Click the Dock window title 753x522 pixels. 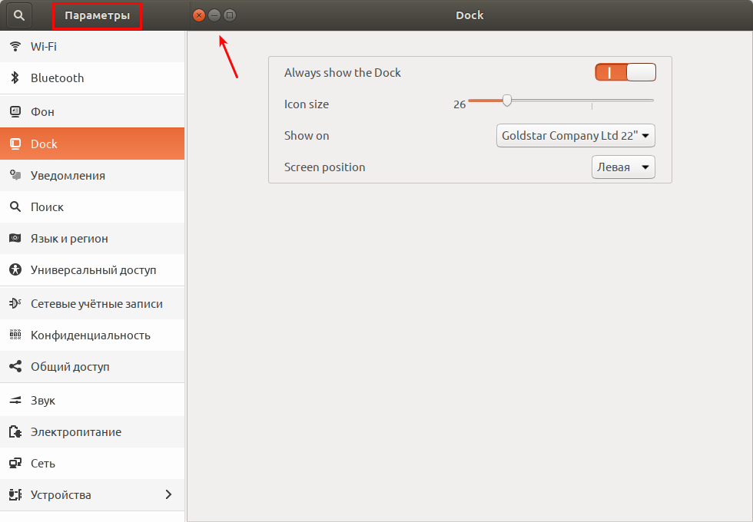pyautogui.click(x=469, y=15)
